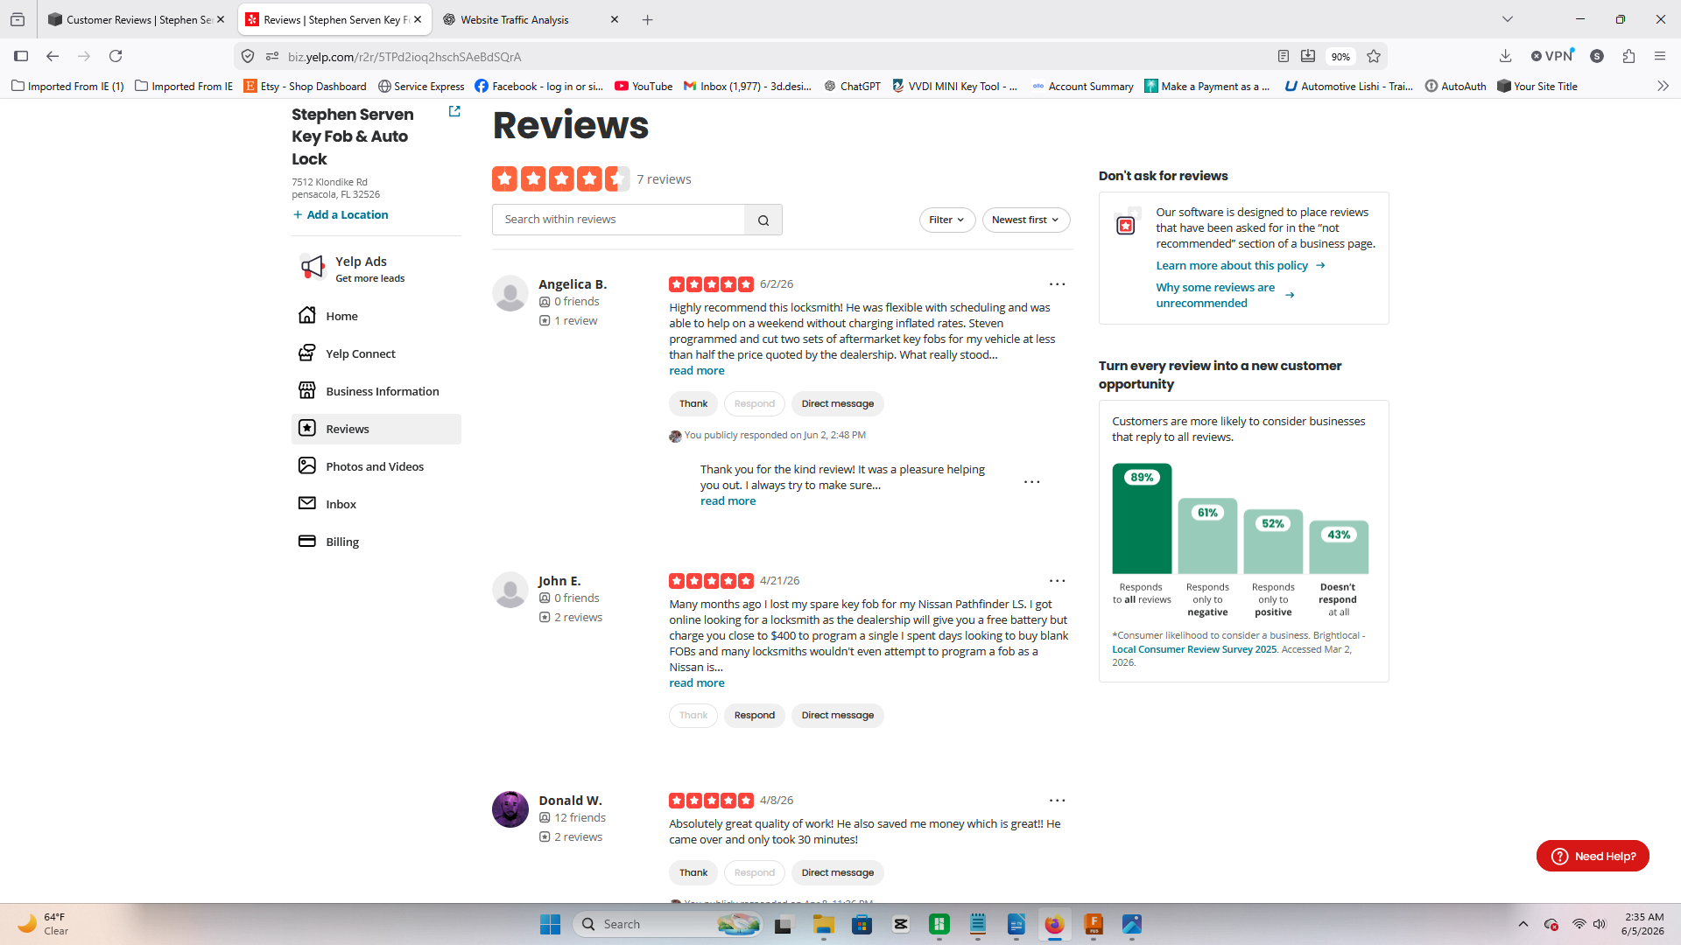
Task: Expand the list all tabs chevron
Action: [x=1507, y=19]
